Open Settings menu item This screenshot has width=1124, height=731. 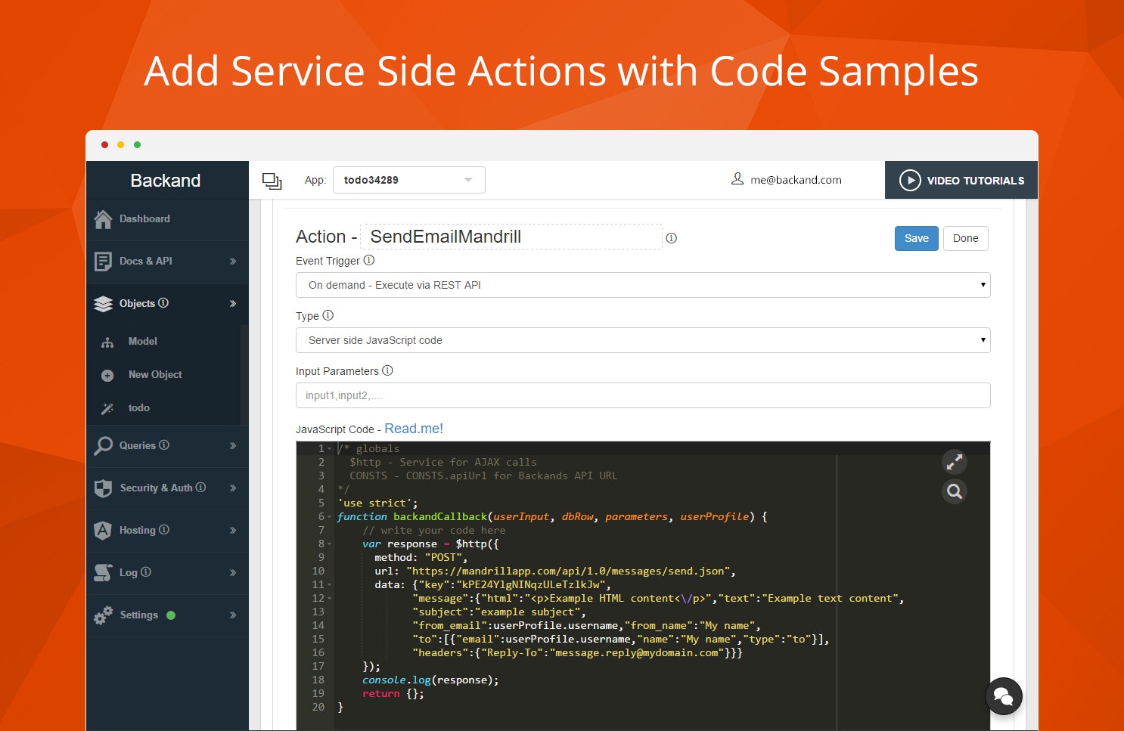point(167,615)
